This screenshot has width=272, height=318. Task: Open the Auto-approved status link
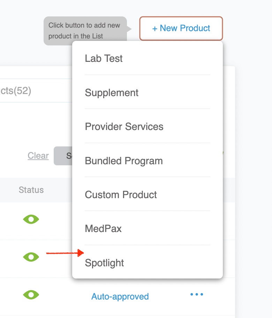click(x=120, y=296)
